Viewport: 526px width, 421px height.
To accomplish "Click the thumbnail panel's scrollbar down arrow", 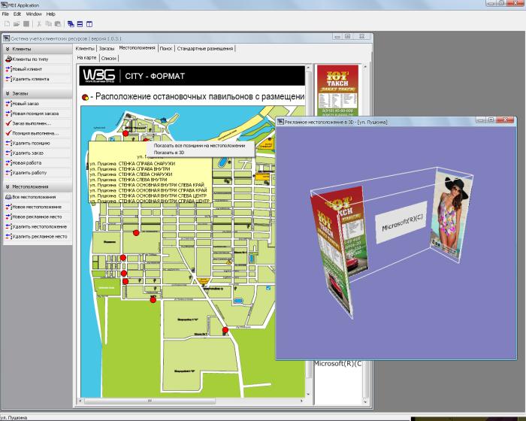I will tap(365, 401).
